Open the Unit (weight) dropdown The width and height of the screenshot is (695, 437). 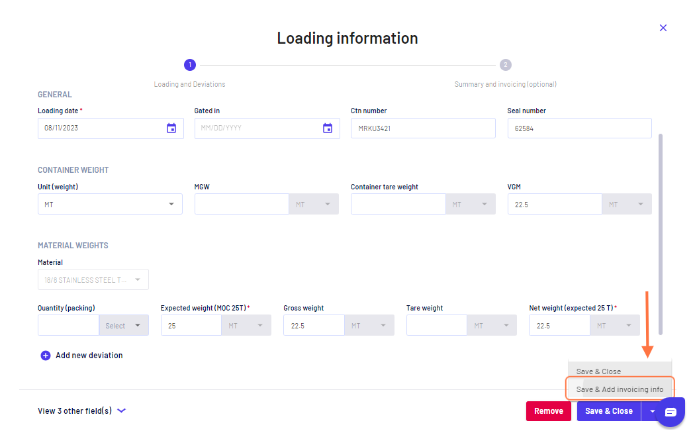pyautogui.click(x=110, y=205)
